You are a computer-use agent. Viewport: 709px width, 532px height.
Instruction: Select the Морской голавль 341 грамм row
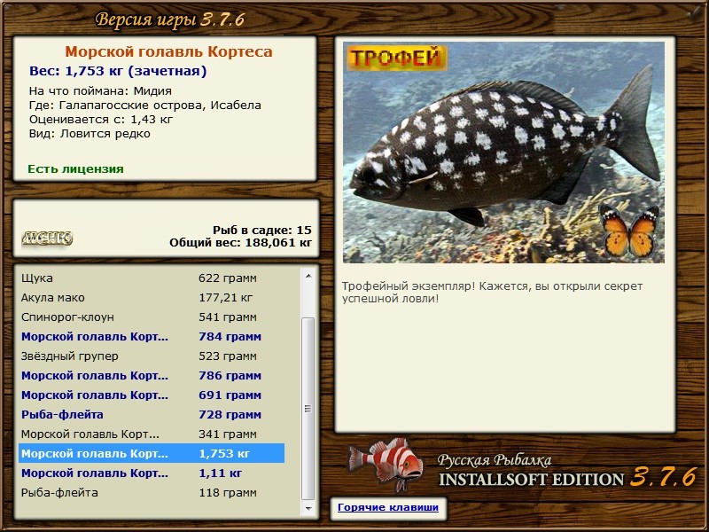[152, 434]
